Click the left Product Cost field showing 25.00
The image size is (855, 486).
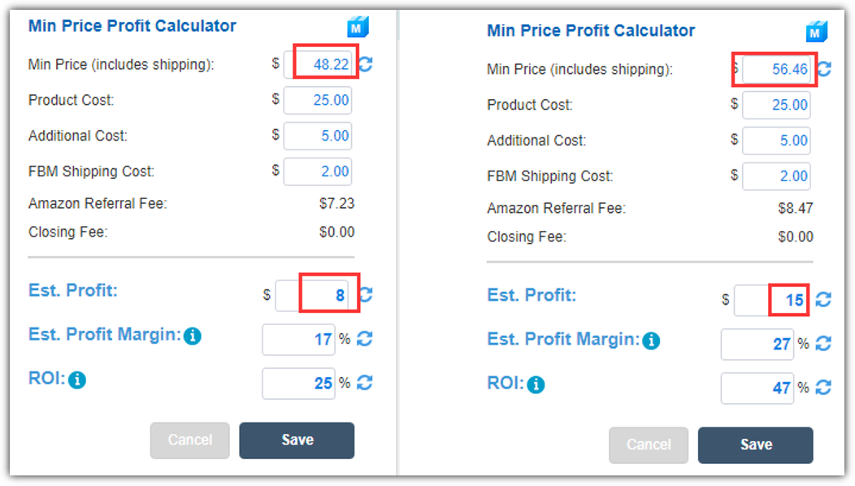coord(317,100)
